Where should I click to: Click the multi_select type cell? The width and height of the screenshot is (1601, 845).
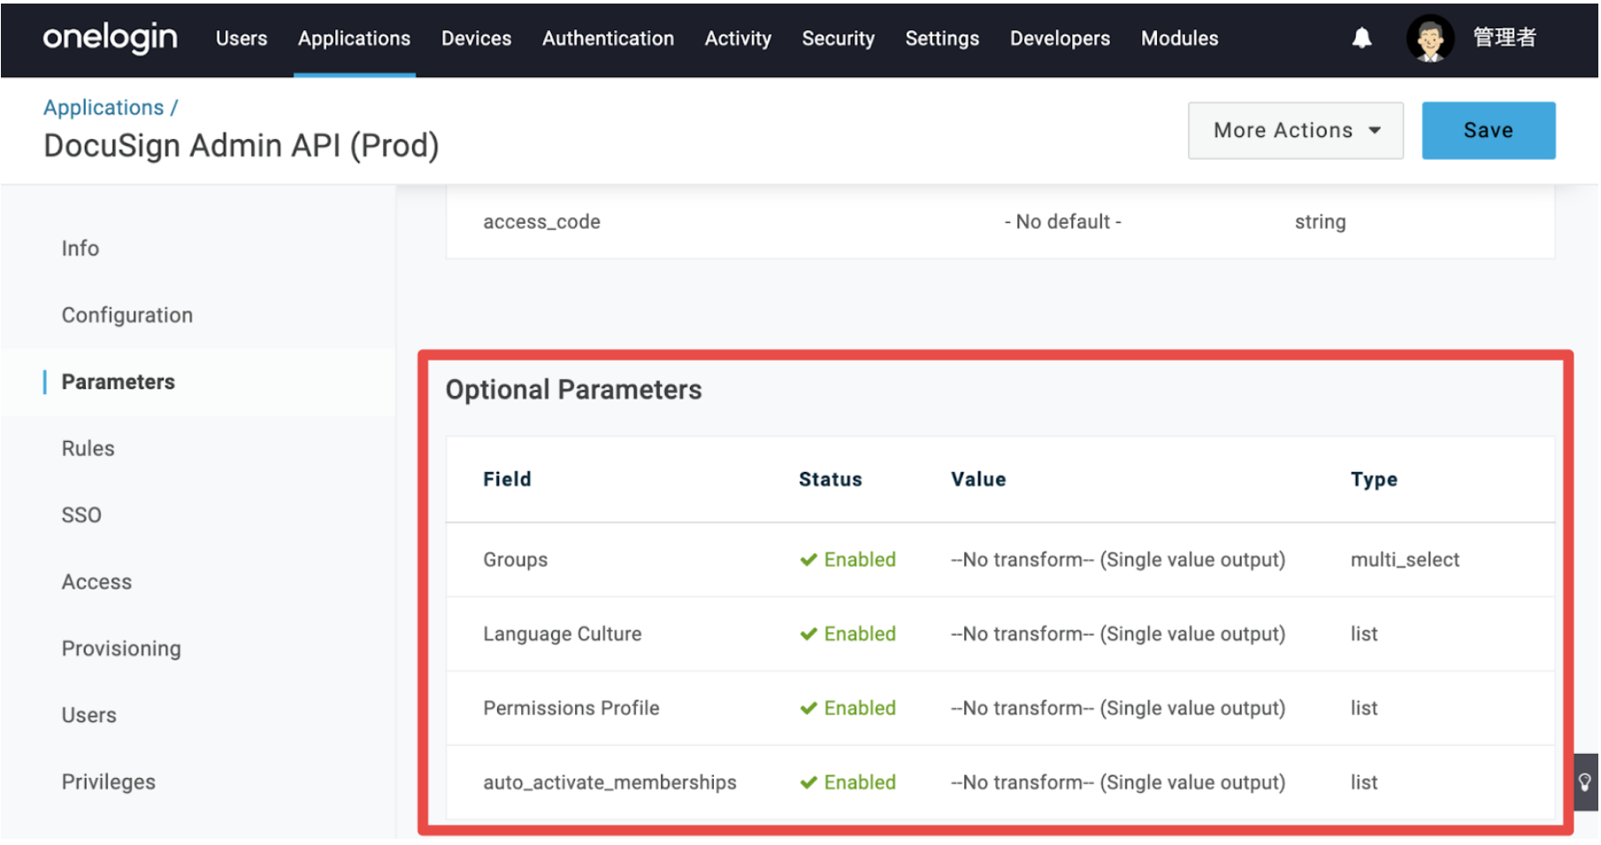click(x=1405, y=560)
